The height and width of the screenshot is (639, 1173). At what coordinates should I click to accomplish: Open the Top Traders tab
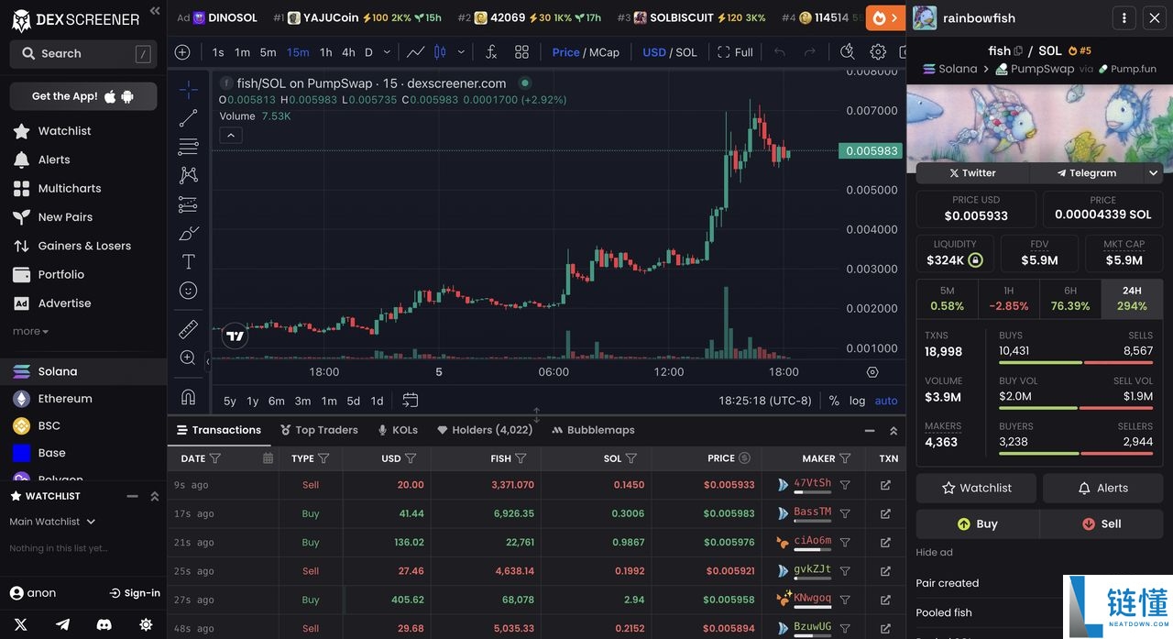[x=319, y=430]
